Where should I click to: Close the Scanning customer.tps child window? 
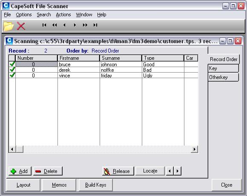click(x=238, y=41)
